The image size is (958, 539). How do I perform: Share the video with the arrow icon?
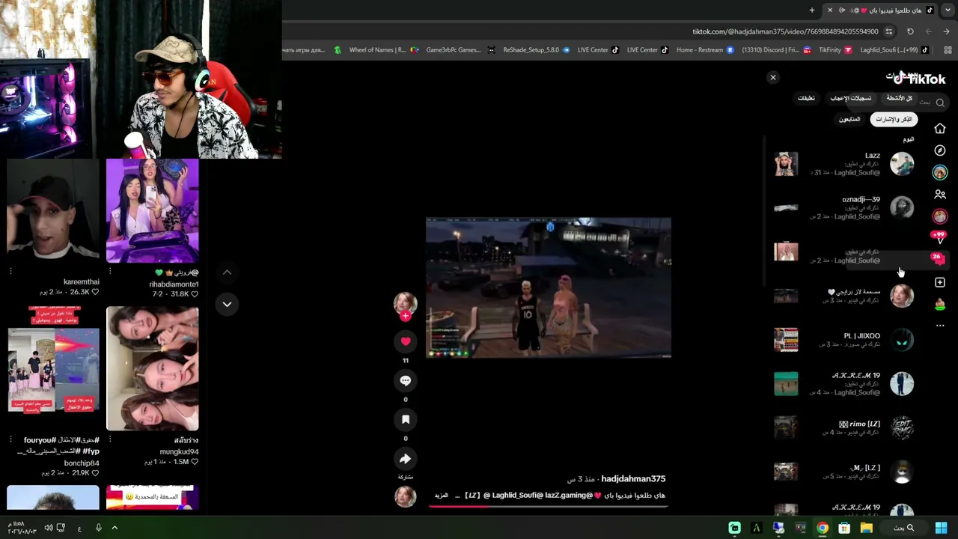pos(406,458)
